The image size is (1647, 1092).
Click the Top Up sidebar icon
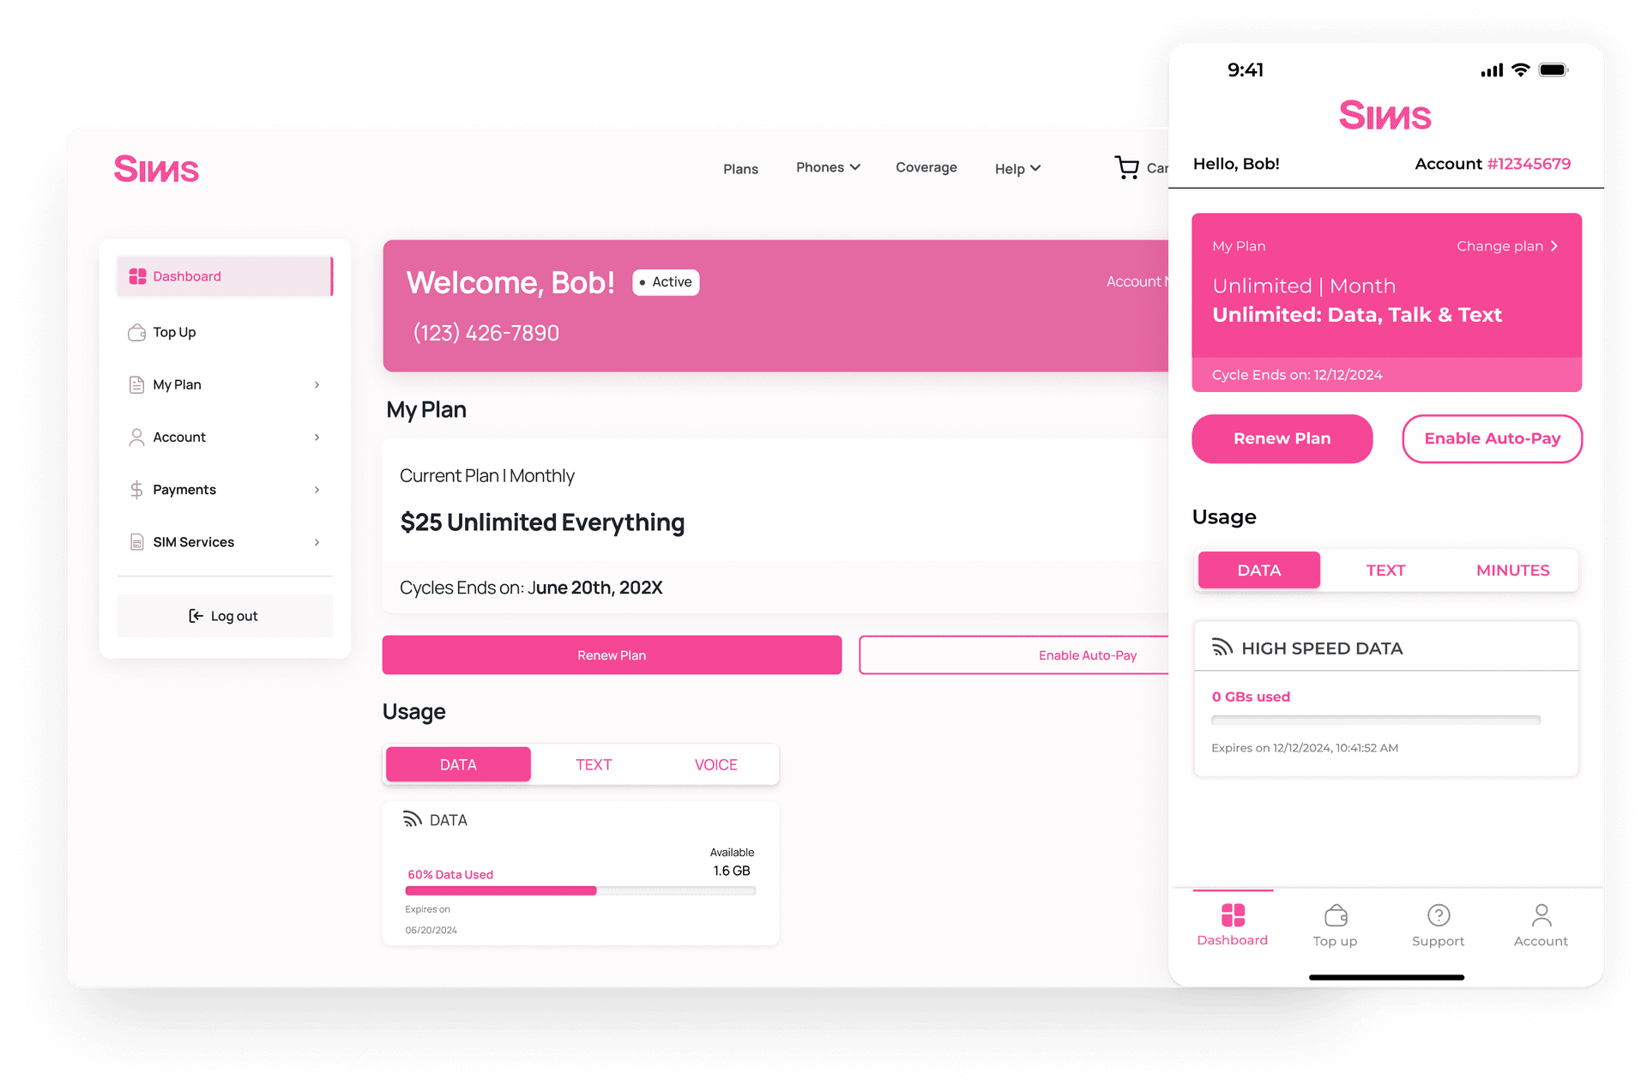pyautogui.click(x=136, y=330)
